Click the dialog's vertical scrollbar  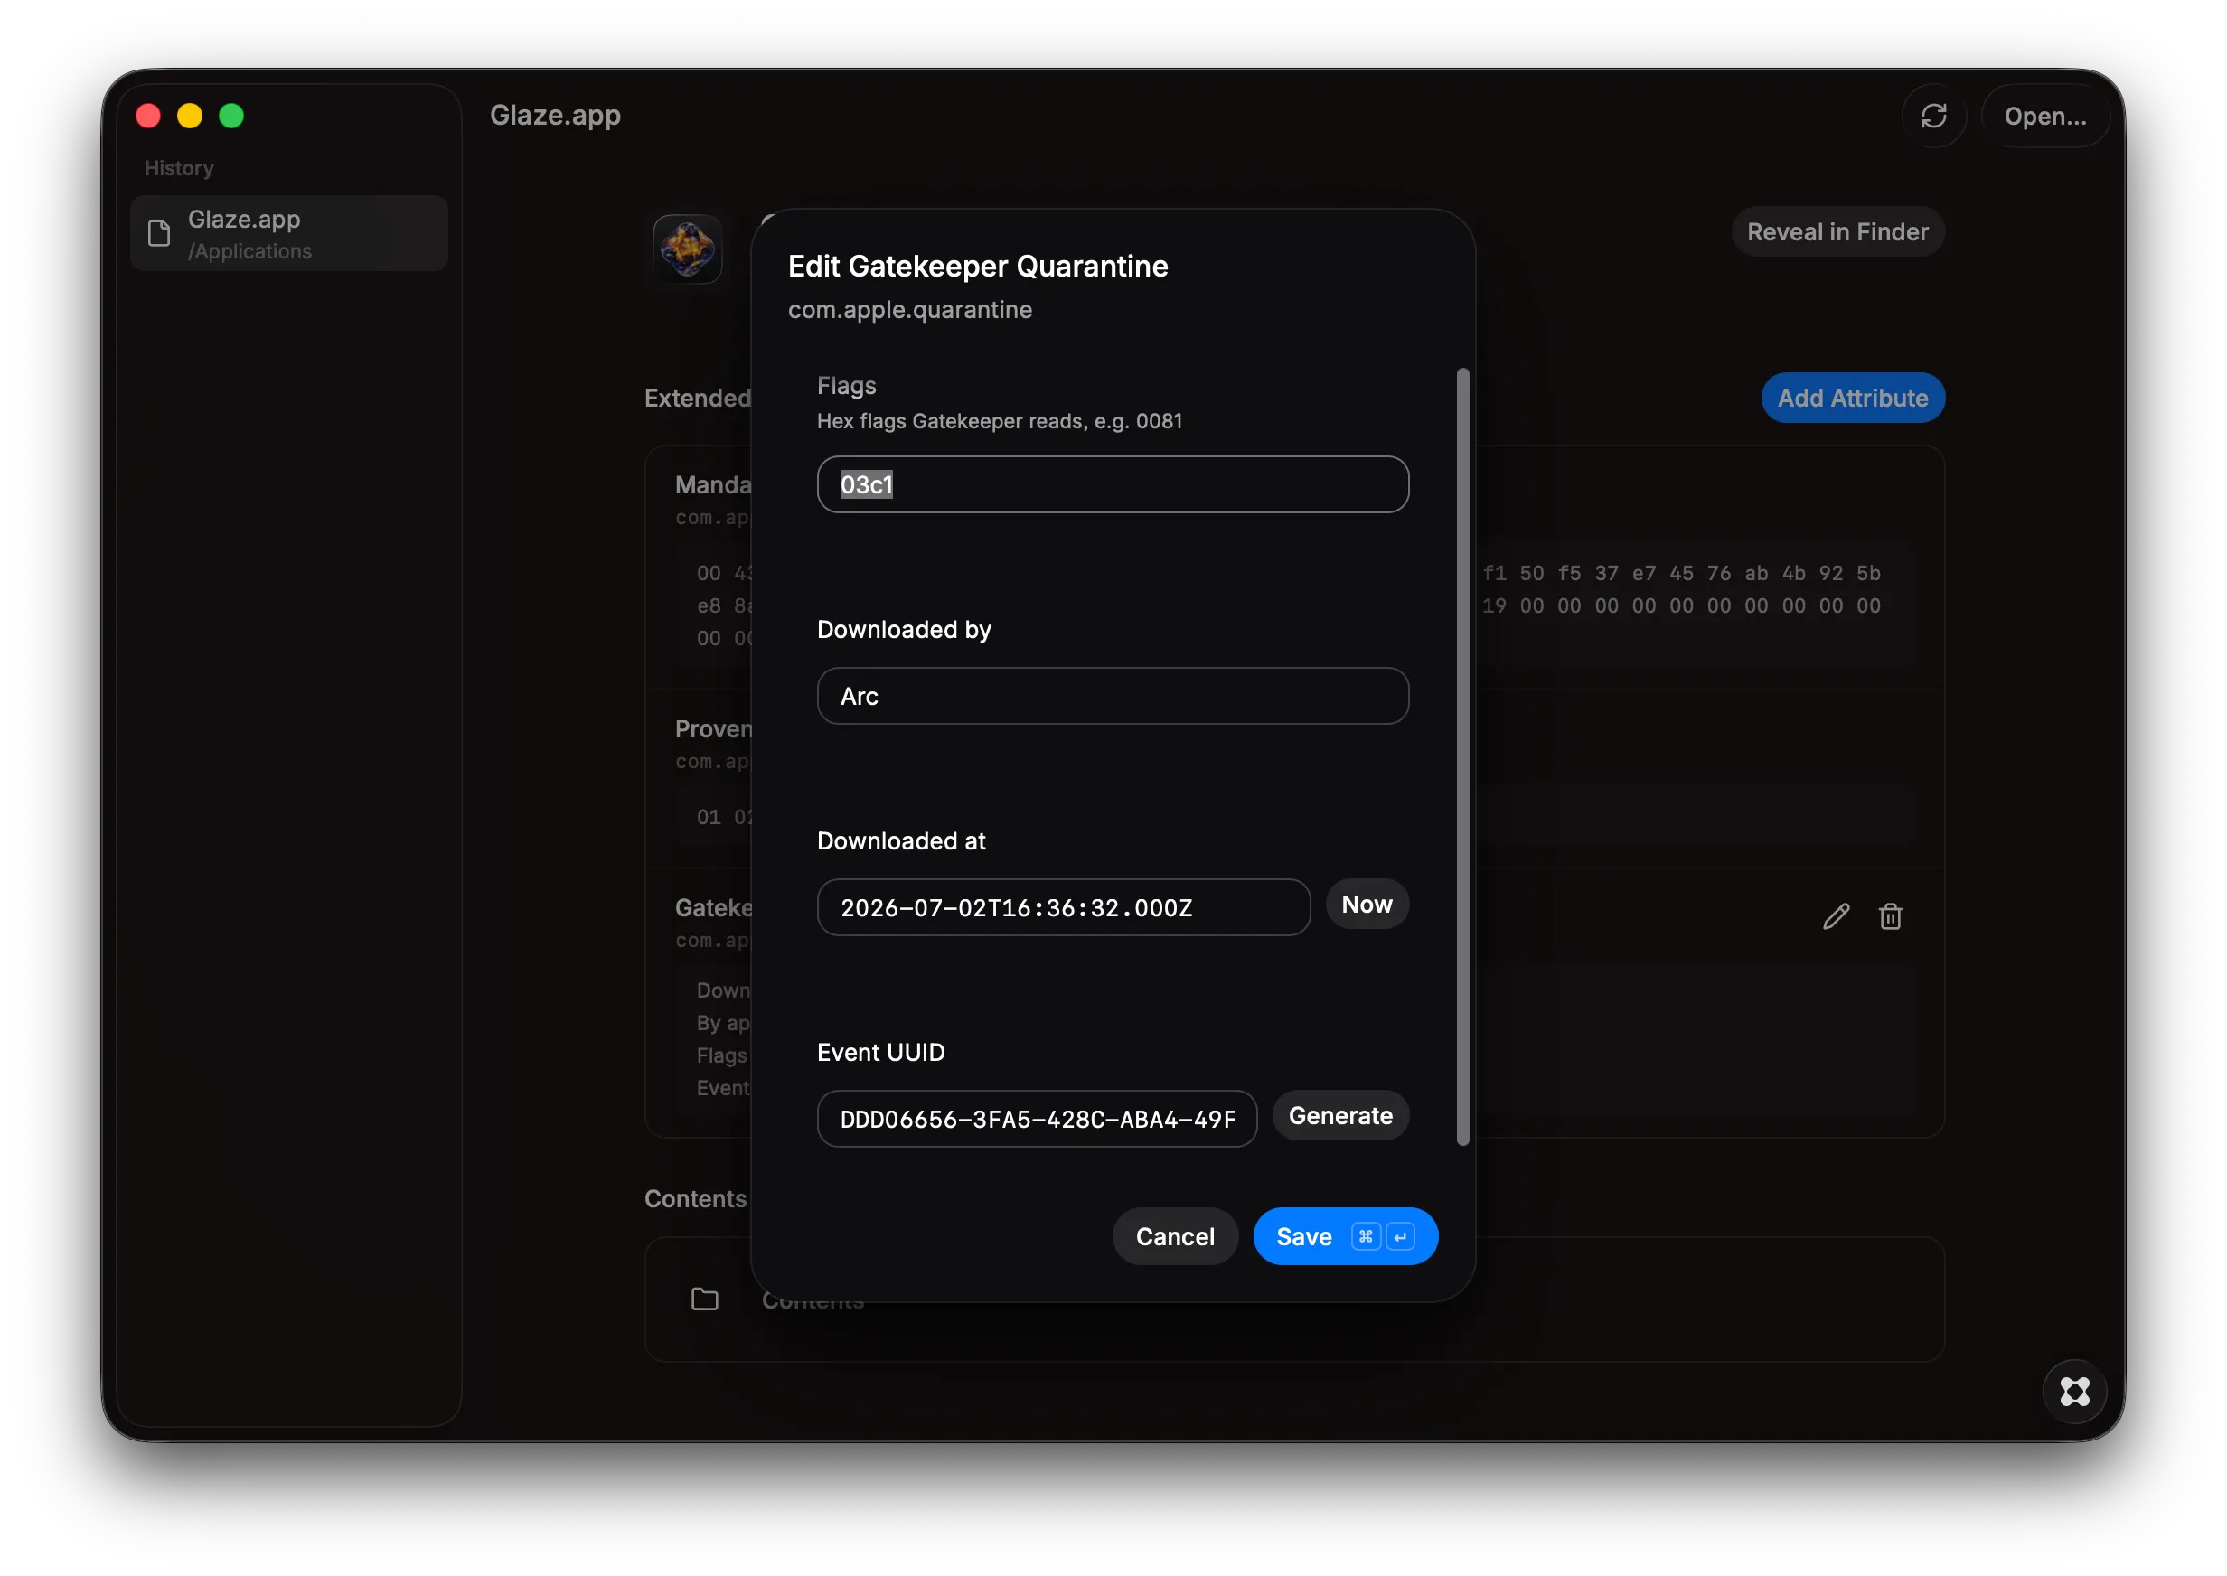click(1461, 757)
